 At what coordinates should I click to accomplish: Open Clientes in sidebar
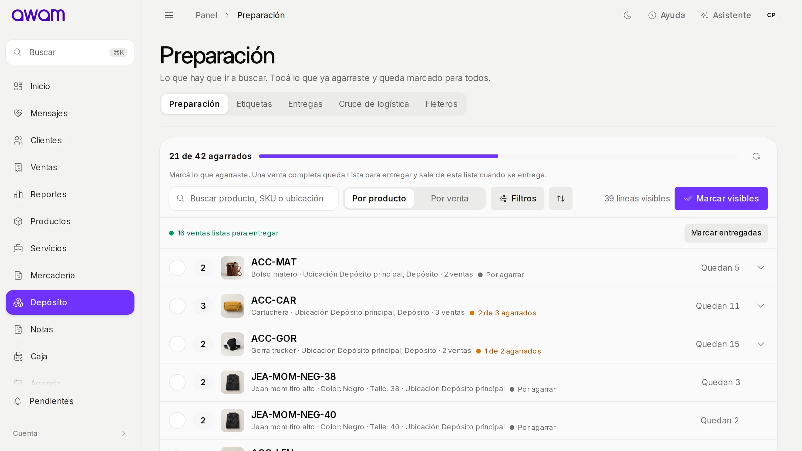pyautogui.click(x=70, y=140)
